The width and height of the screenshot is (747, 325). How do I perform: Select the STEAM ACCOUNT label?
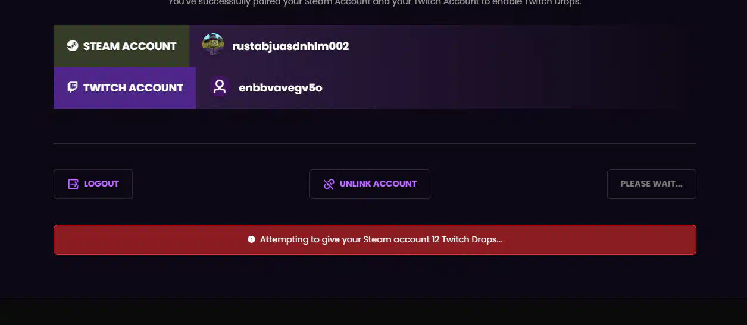[x=130, y=46]
